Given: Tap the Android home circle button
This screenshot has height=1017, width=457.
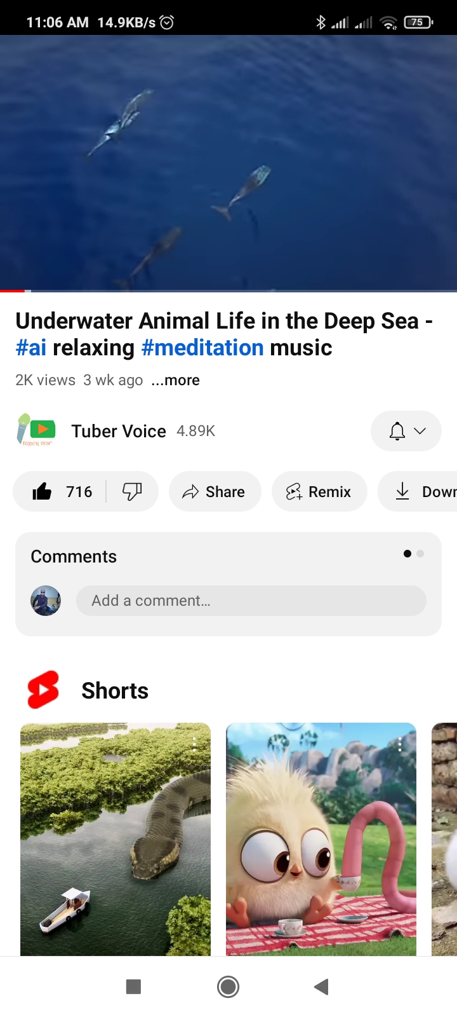Looking at the screenshot, I should [228, 986].
